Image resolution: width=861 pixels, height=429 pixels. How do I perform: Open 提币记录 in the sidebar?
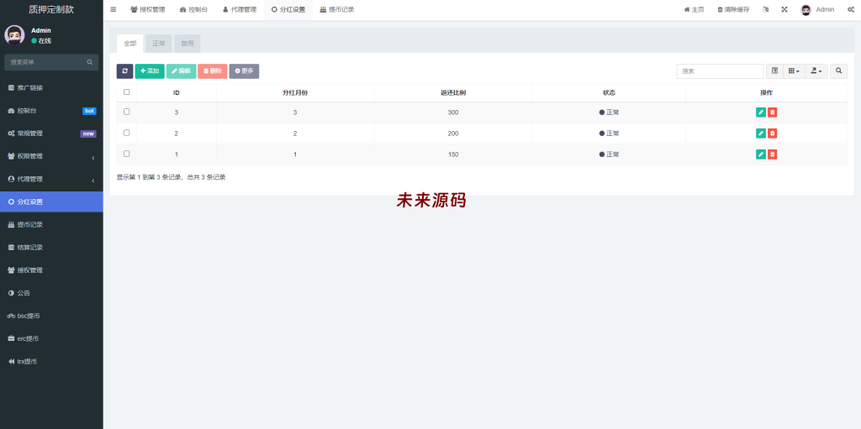tap(51, 224)
